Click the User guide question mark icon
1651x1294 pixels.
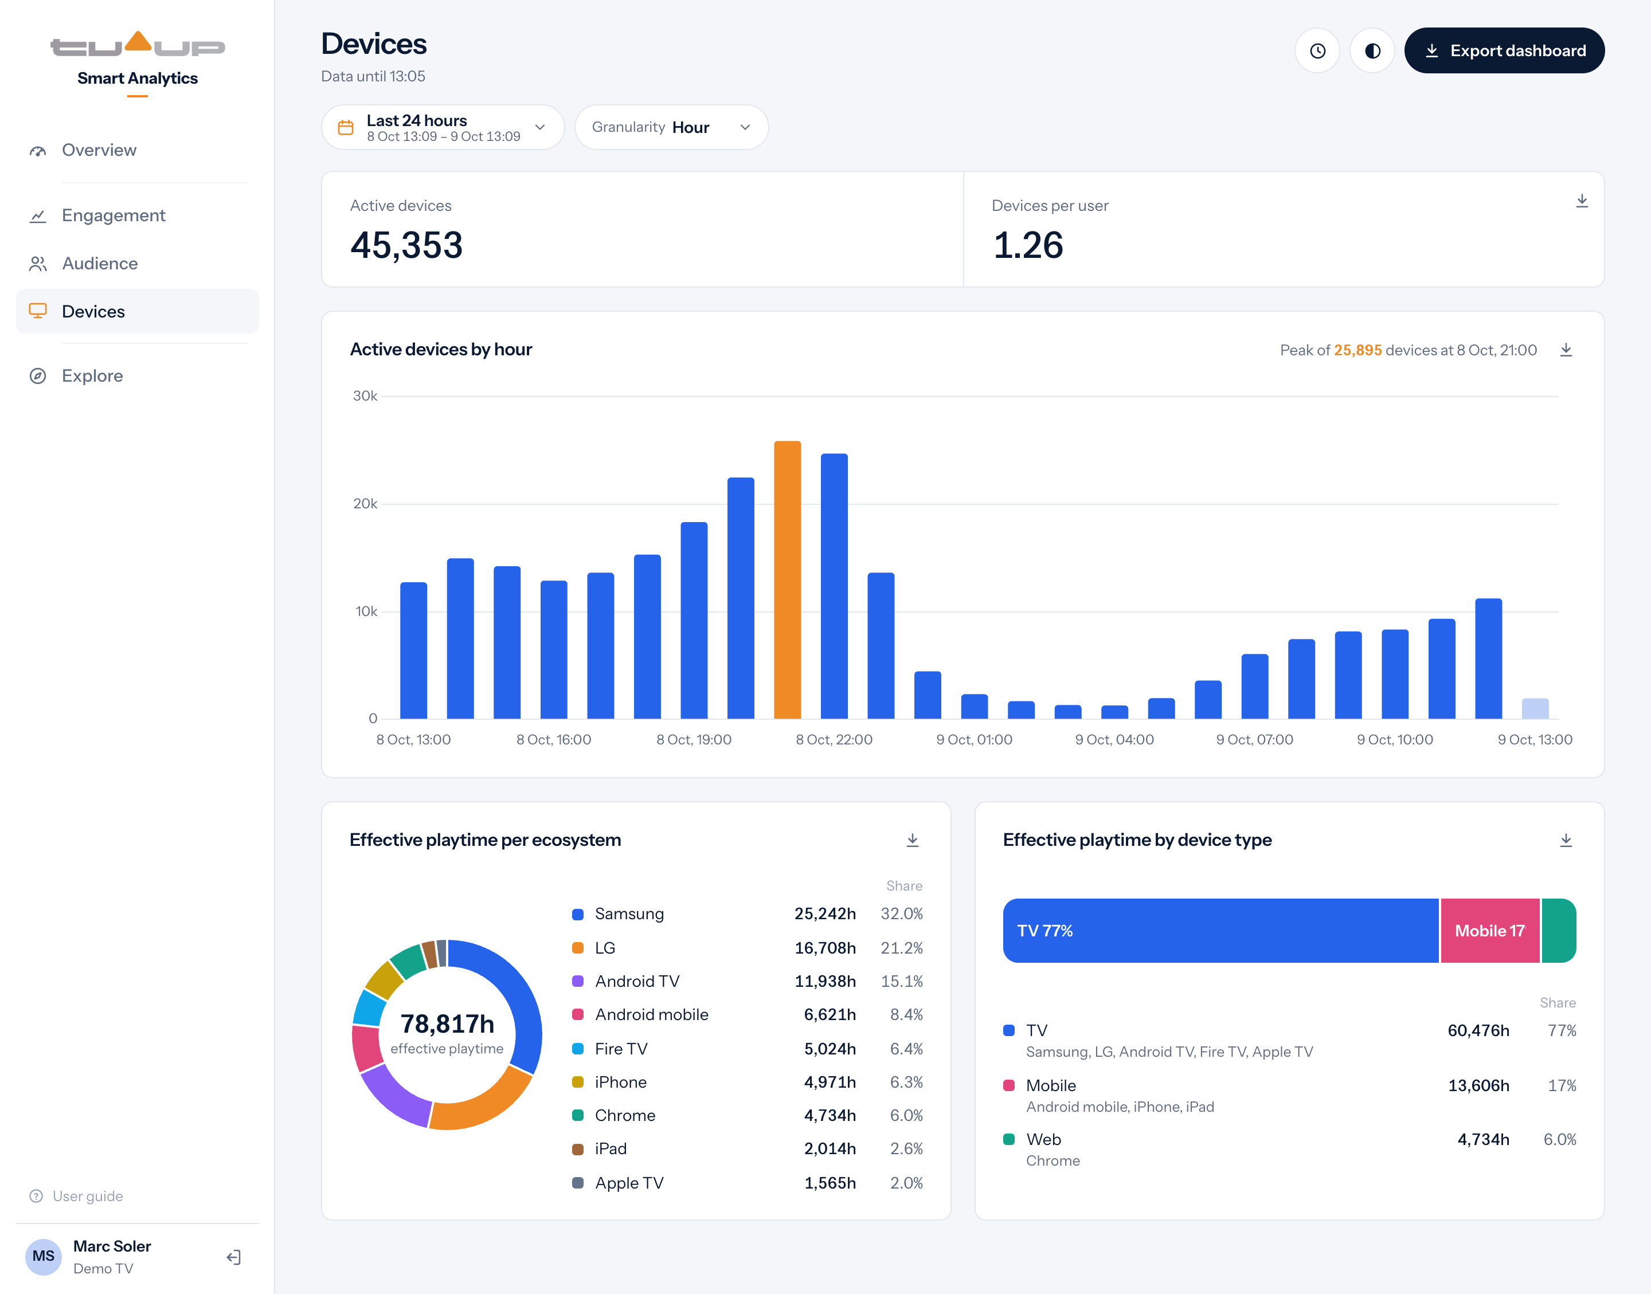(36, 1196)
